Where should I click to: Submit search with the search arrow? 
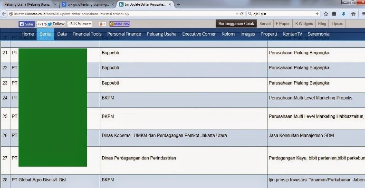(317, 14)
